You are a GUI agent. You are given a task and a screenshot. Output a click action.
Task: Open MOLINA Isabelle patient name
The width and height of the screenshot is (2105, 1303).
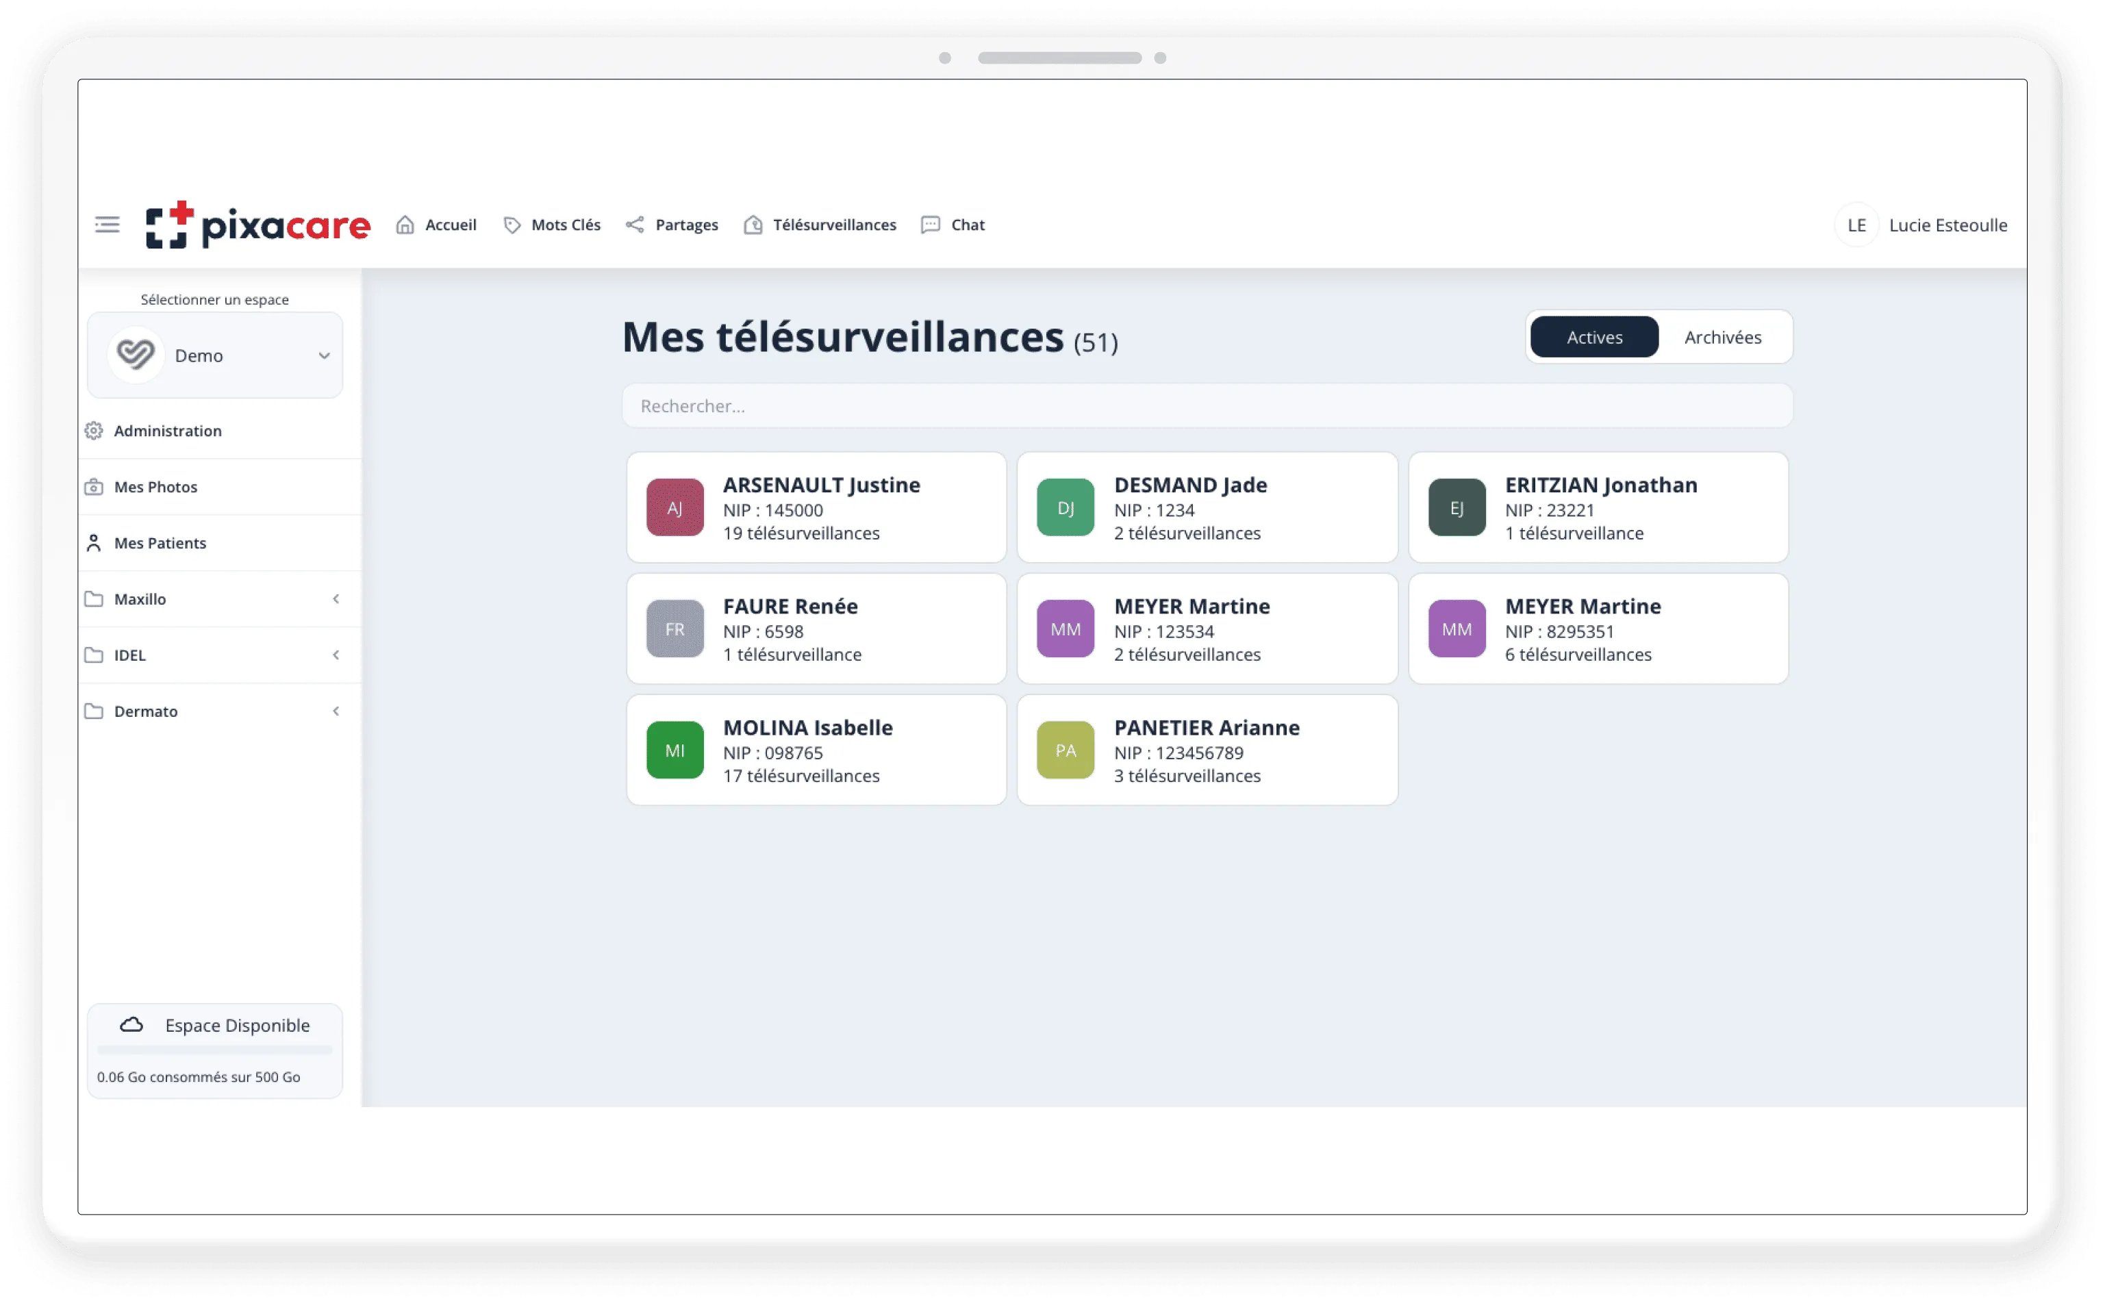[x=807, y=729]
